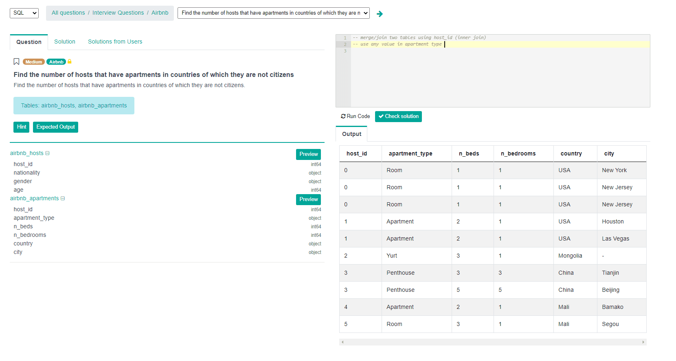Switch to the Solution tab

[x=64, y=42]
